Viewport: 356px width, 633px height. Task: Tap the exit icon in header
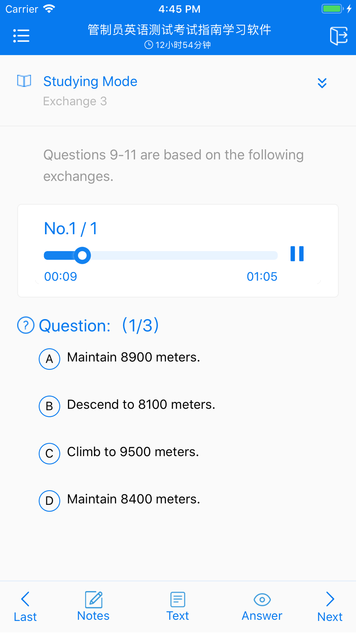click(x=339, y=36)
